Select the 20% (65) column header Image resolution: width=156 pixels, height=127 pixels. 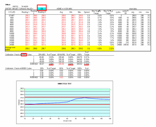(x=42, y=55)
